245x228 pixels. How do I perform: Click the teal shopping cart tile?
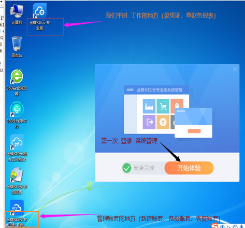(163, 106)
